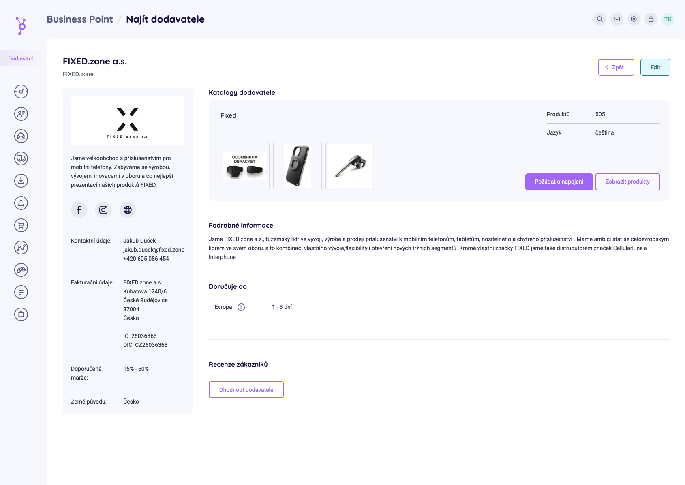
Task: Open supplier's website globe icon
Action: pos(128,210)
